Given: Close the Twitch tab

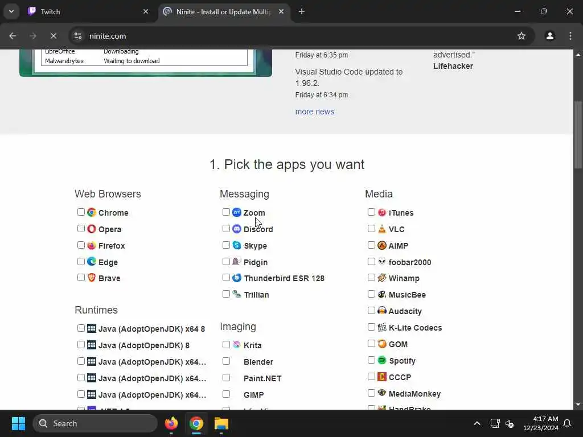Looking at the screenshot, I should click(x=145, y=11).
